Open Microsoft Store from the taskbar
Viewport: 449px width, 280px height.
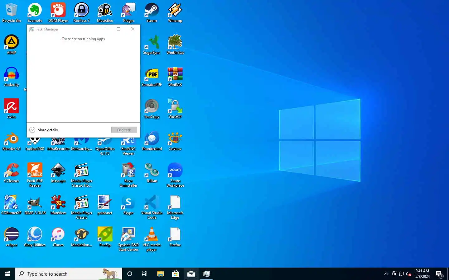point(176,274)
